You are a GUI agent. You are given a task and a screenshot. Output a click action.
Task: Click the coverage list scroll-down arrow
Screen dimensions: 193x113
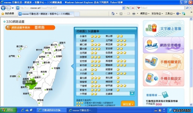pos(132,93)
